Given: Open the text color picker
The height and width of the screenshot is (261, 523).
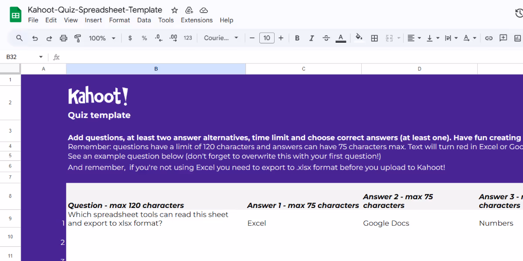Looking at the screenshot, I should click(341, 38).
